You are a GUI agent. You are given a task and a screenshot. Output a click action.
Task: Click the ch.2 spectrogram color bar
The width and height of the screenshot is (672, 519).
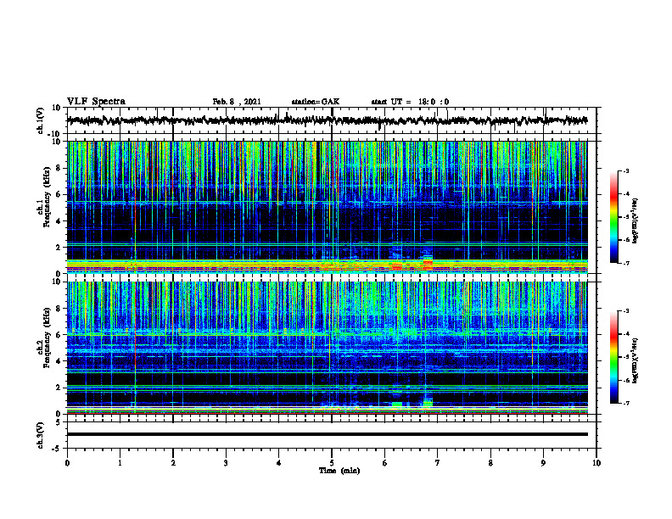(613, 357)
